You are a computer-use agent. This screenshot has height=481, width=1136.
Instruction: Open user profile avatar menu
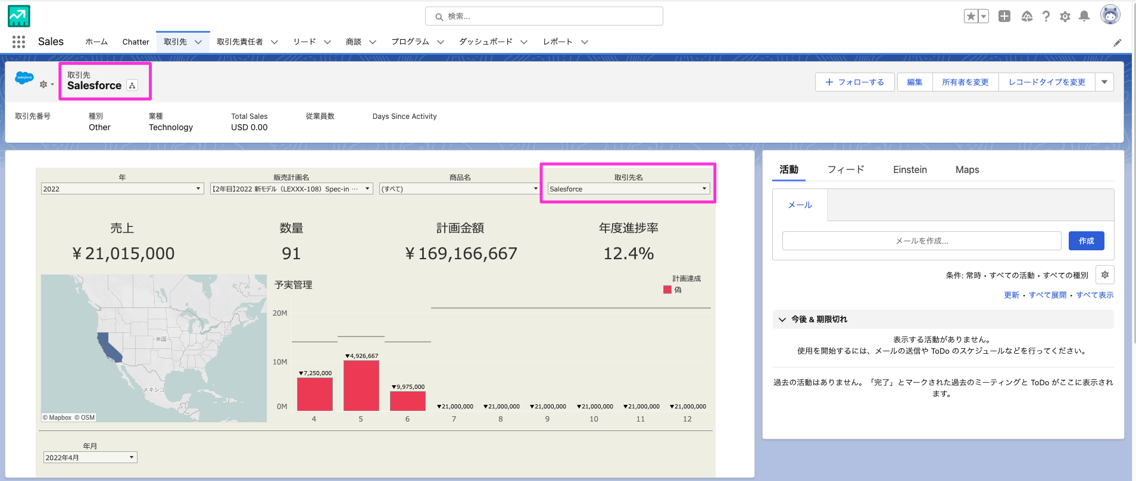(x=1110, y=15)
